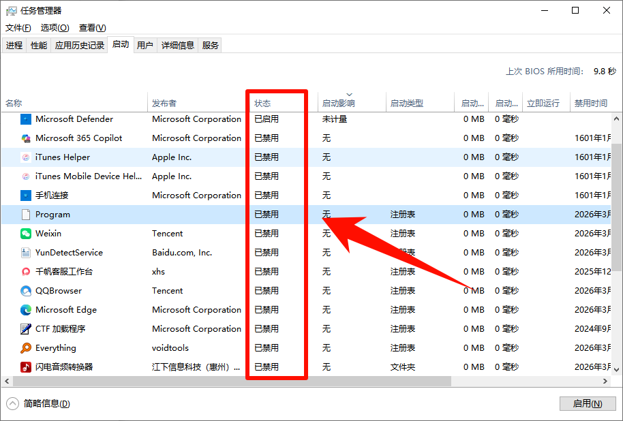Click the horizontal scrollbar thumb
This screenshot has height=421, width=623.
point(232,381)
